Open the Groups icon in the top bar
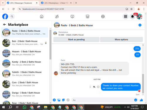Screen dimensions: 147x110 tap(103, 16)
